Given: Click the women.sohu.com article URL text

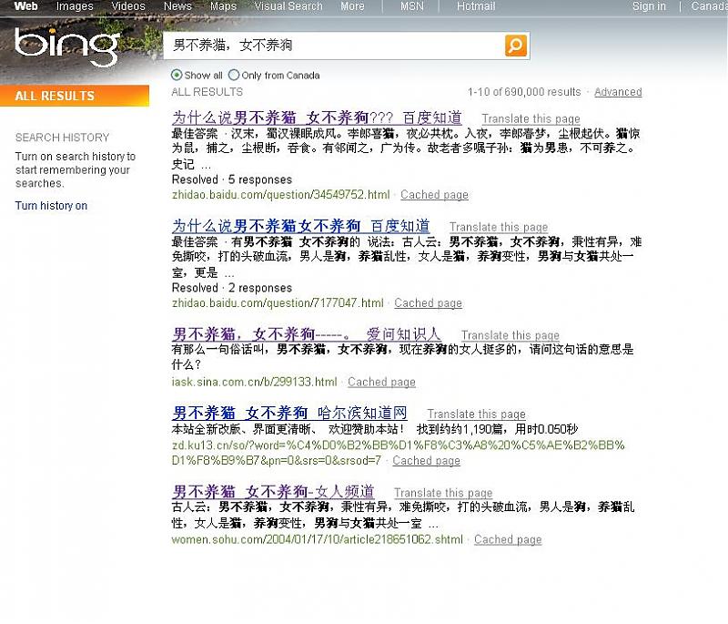Looking at the screenshot, I should click(x=318, y=539).
